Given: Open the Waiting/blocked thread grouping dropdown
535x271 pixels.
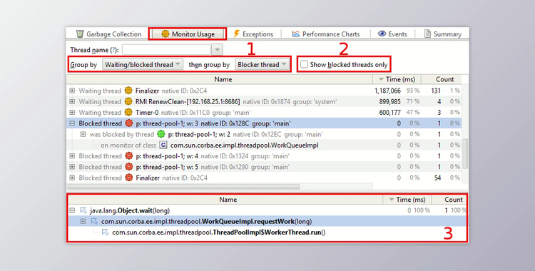Looking at the screenshot, I should coord(143,64).
